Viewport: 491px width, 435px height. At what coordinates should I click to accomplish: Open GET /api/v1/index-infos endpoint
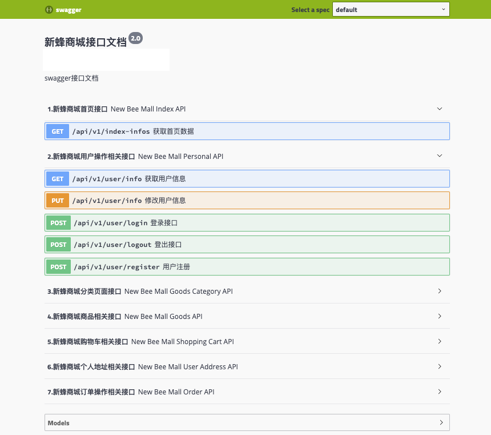247,131
